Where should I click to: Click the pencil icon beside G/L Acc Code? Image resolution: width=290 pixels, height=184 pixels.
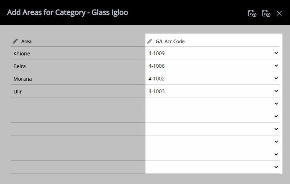(150, 41)
